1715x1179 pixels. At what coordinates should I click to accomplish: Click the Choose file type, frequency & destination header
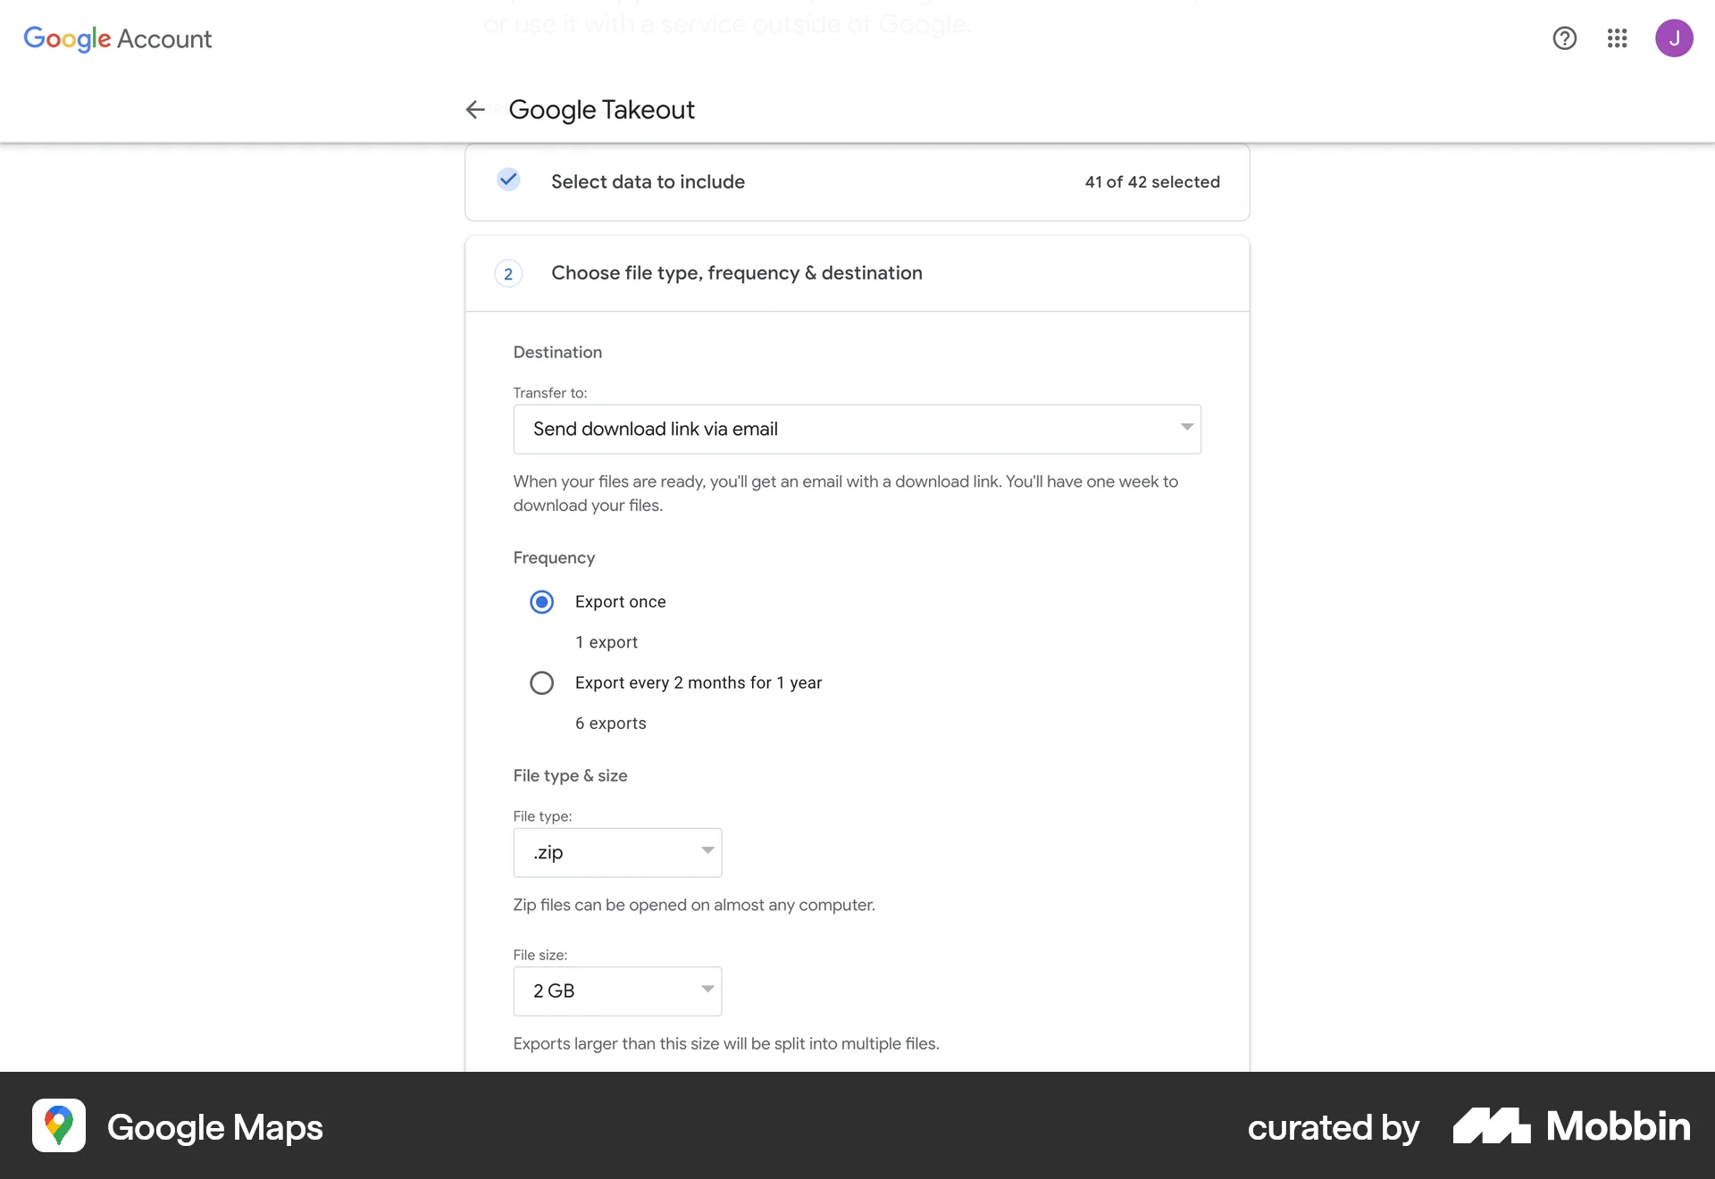pos(736,273)
